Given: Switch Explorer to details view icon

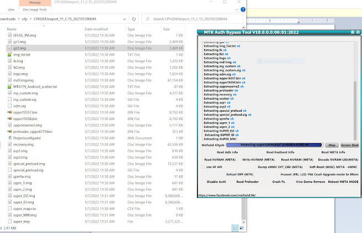Looking at the screenshot, I should click(x=235, y=228).
